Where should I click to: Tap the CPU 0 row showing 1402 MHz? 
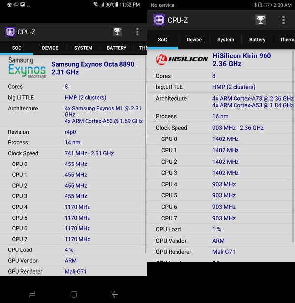click(x=220, y=139)
